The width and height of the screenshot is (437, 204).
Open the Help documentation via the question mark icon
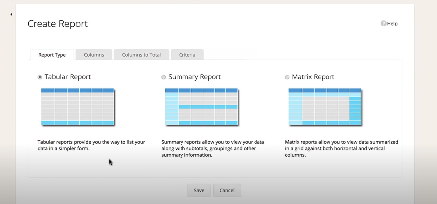383,23
